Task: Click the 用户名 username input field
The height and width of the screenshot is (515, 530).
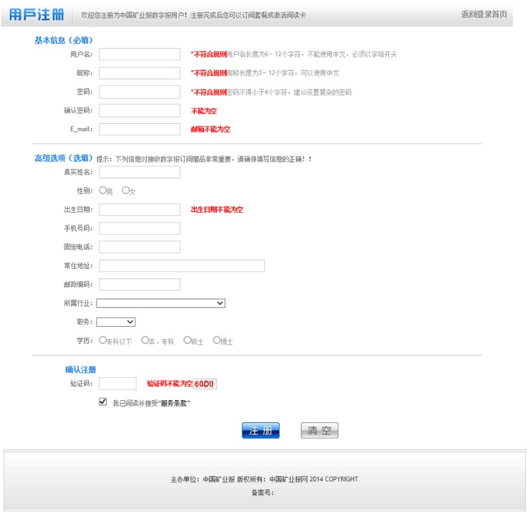Action: (x=139, y=54)
